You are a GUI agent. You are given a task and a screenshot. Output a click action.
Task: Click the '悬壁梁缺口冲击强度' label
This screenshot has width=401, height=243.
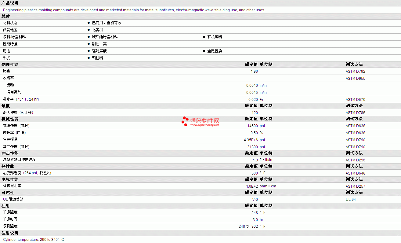click(x=20, y=160)
